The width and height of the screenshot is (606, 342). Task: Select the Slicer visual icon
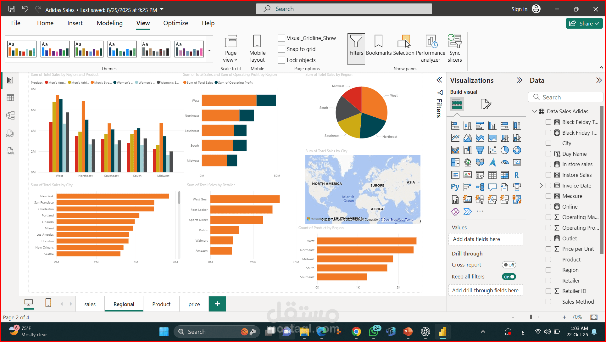[x=480, y=175]
